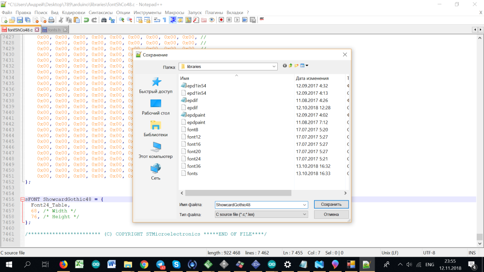Go up one folder in save dialog
This screenshot has height=272, width=484.
(290, 65)
